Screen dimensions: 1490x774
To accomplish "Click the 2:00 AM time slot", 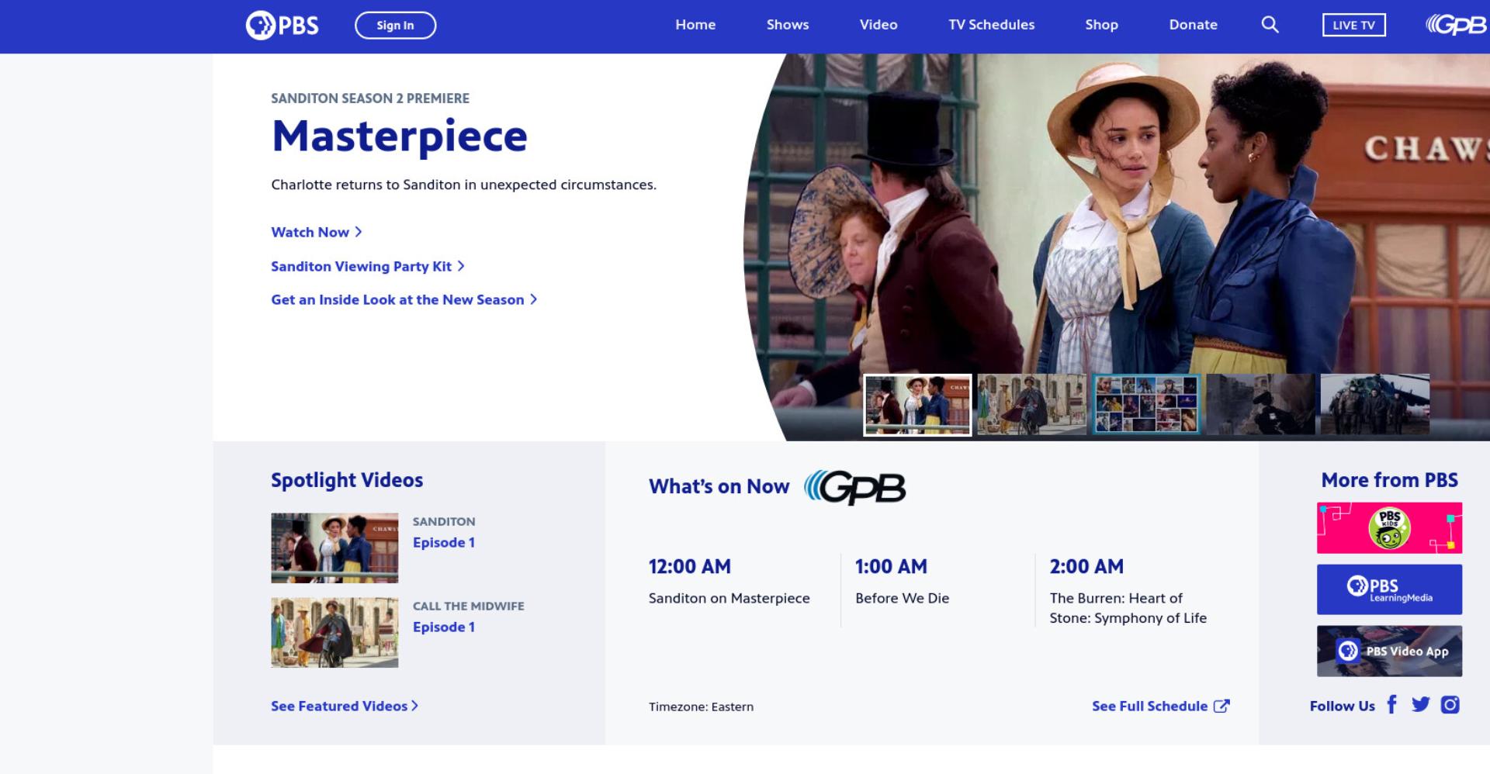I will click(1086, 566).
